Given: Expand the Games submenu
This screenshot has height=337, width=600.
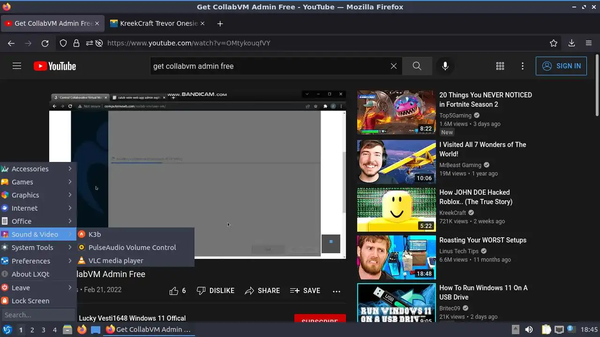Looking at the screenshot, I should pos(38,182).
